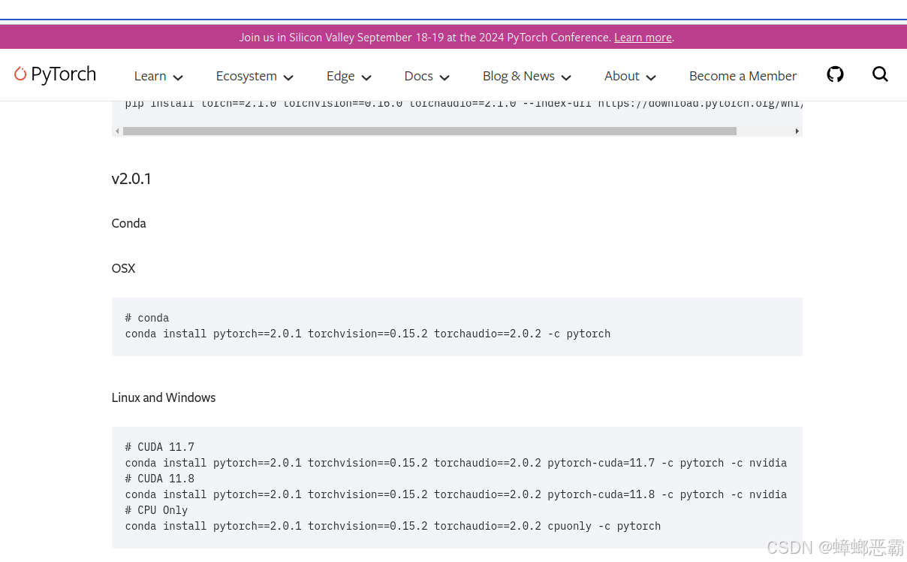
Task: Click the Linux and Windows subheading
Action: click(164, 397)
